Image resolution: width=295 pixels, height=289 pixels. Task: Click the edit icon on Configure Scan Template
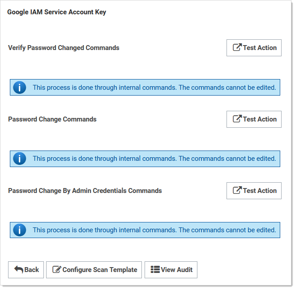coord(57,270)
